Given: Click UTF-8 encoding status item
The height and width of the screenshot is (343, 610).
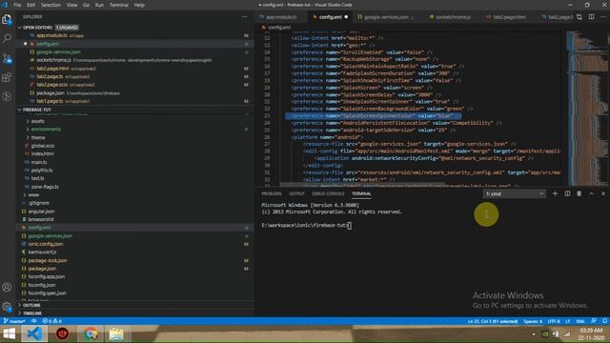Looking at the screenshot, I should coord(554,321).
